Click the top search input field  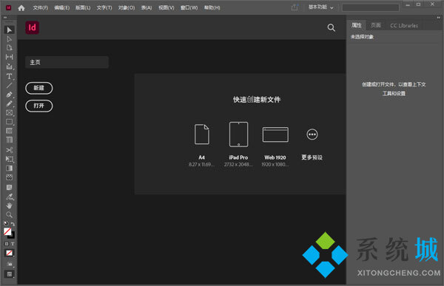tap(371, 7)
